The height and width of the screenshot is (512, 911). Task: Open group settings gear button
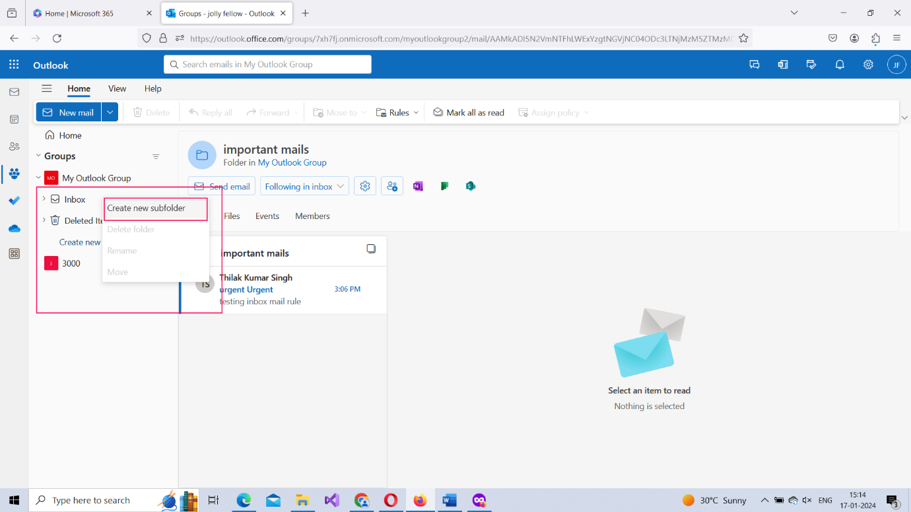click(x=365, y=186)
